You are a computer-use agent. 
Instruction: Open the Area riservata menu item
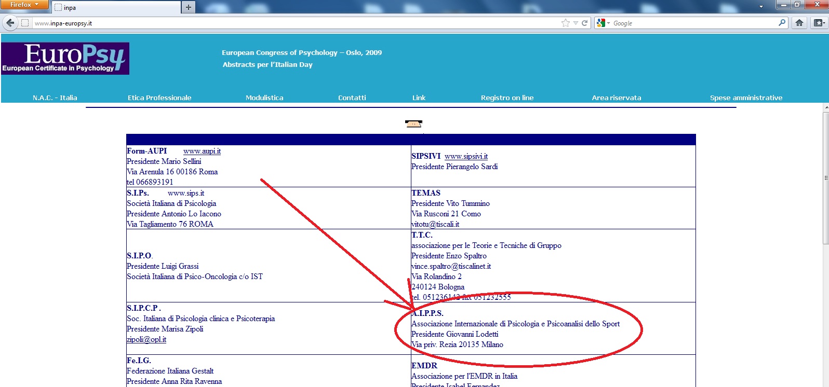click(x=617, y=98)
